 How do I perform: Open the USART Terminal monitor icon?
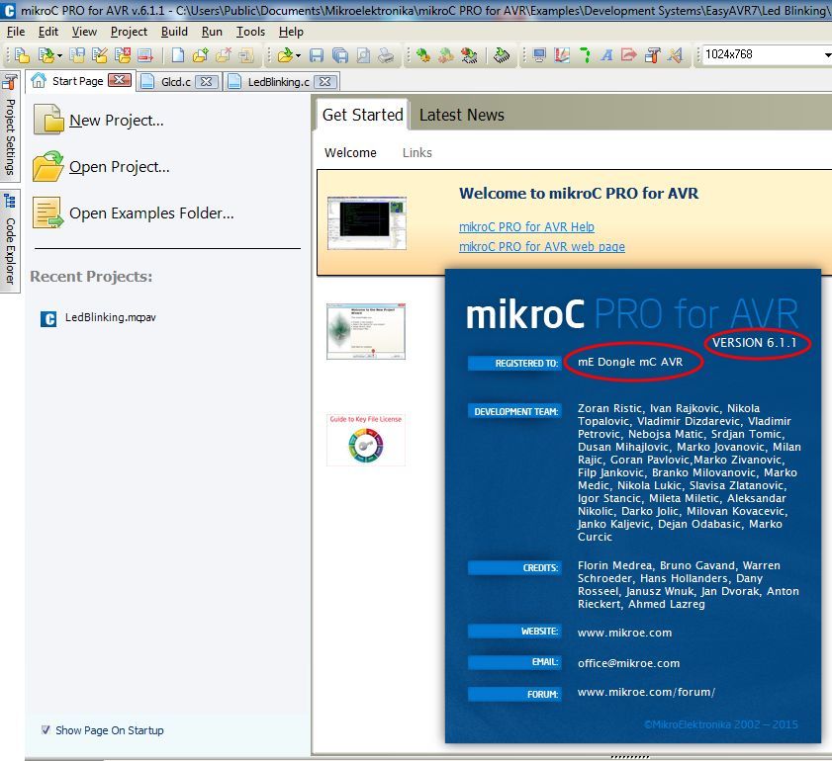[x=539, y=55]
